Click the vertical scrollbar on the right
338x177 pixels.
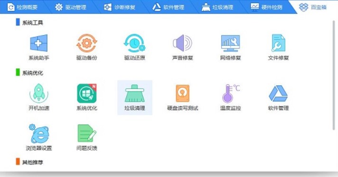[334, 75]
